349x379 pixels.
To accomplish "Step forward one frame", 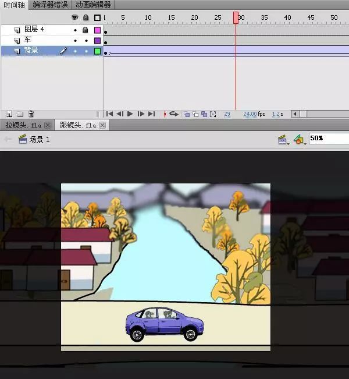I will [x=141, y=114].
